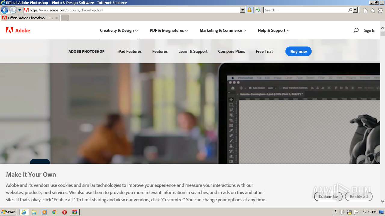Image resolution: width=385 pixels, height=216 pixels.
Task: Click the page scrollbar up arrow
Action: [383, 28]
